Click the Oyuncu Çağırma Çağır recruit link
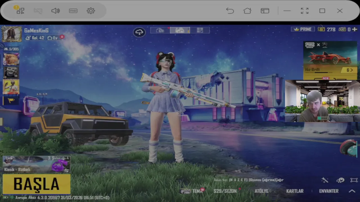 click(x=266, y=180)
